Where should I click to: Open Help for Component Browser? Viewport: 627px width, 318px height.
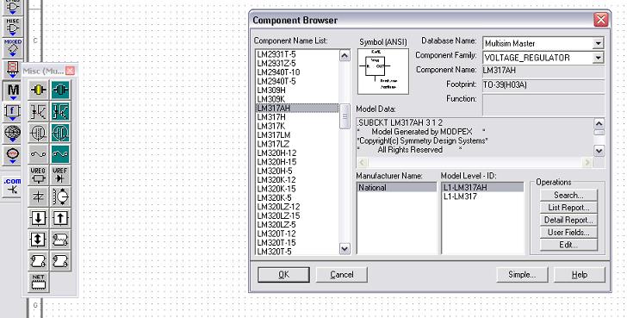(x=580, y=274)
